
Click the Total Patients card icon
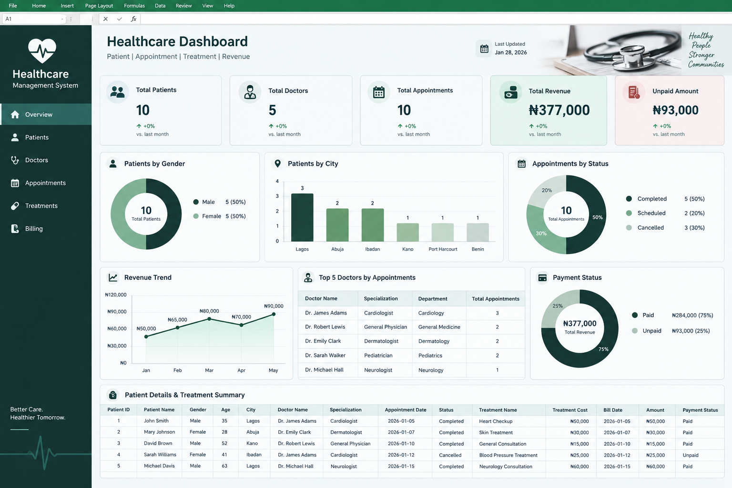117,92
